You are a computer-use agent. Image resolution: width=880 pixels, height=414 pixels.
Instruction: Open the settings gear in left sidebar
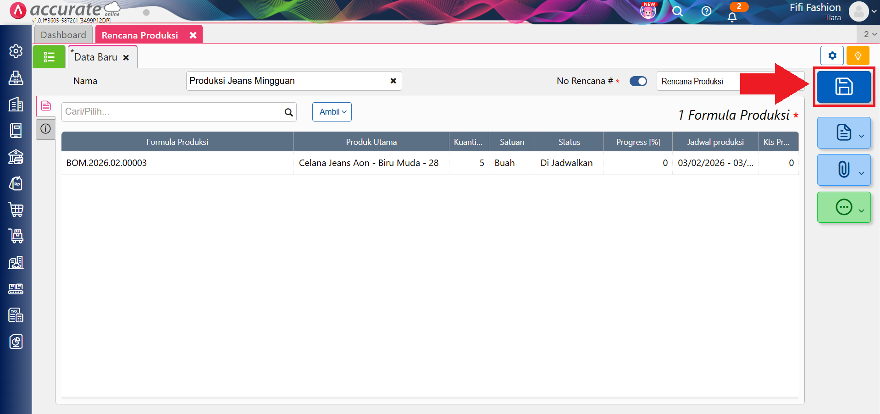point(16,51)
